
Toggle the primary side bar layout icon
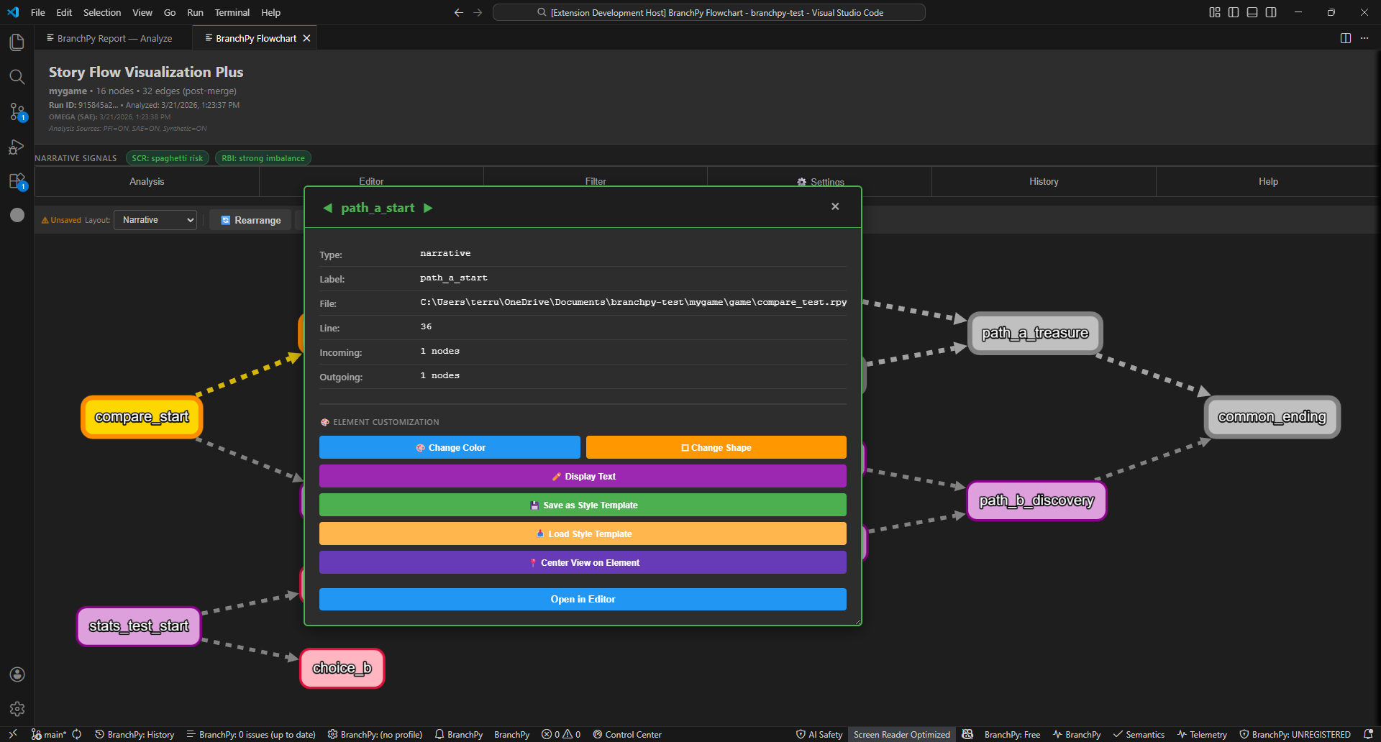click(x=1234, y=12)
